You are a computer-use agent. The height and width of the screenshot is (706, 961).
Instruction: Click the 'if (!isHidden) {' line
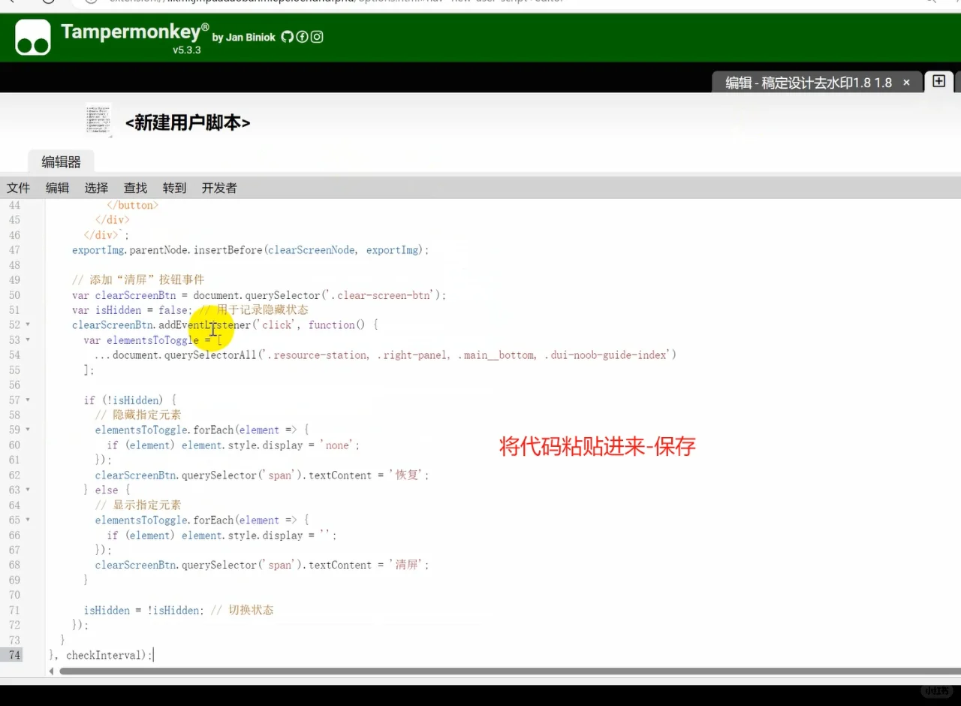(130, 400)
